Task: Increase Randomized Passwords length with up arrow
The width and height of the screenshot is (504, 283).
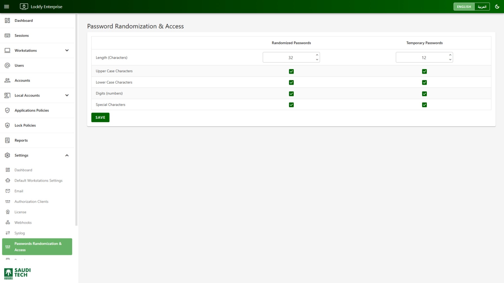Action: (317, 55)
